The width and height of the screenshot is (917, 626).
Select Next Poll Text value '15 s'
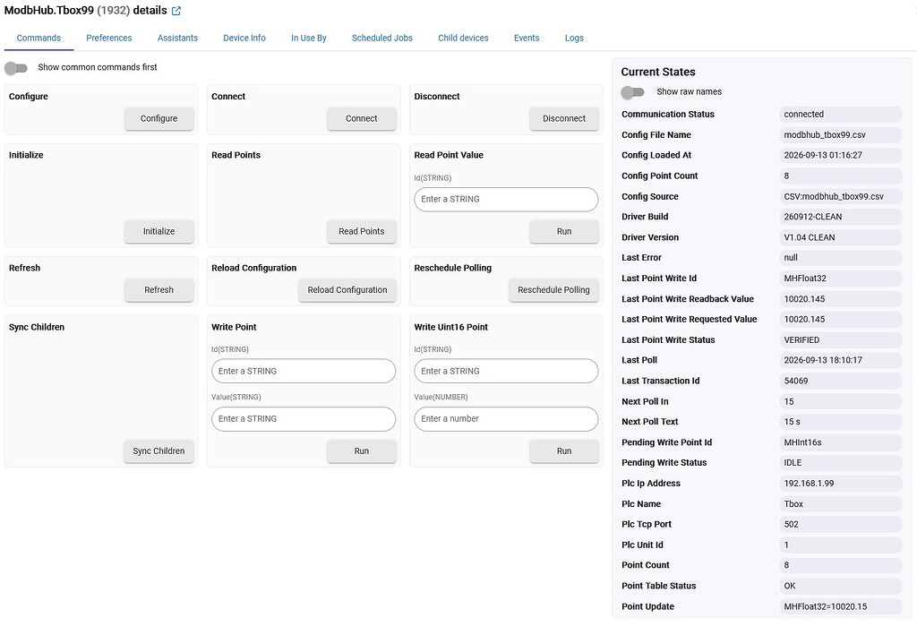840,421
